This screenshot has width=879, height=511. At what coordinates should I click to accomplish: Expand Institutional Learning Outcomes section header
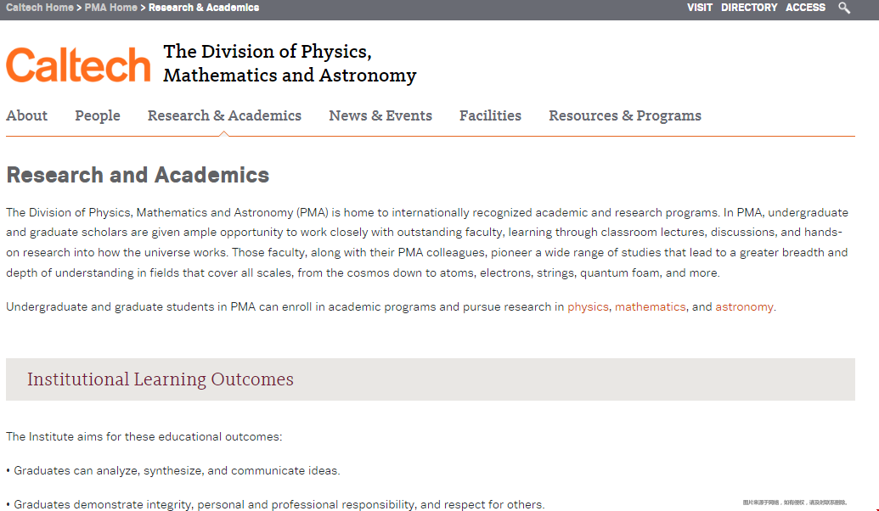431,379
